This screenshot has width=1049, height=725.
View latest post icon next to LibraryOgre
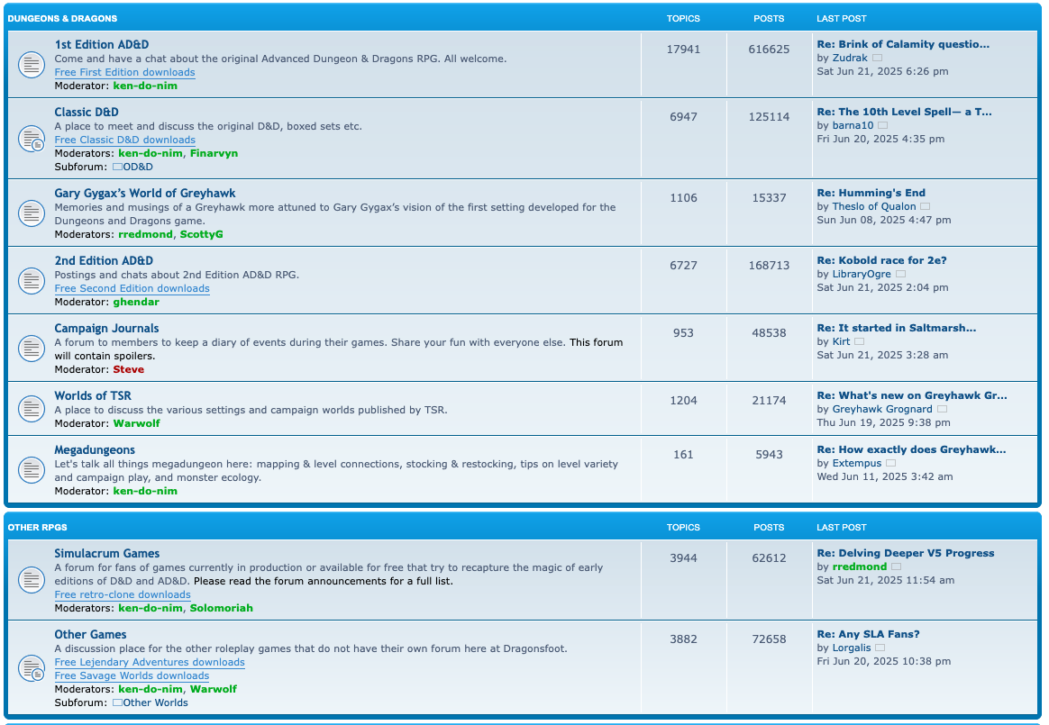click(x=900, y=274)
